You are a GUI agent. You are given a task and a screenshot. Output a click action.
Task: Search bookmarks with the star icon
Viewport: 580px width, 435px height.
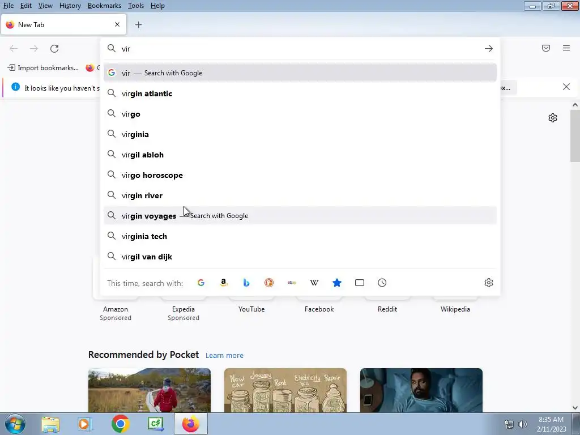coord(337,283)
